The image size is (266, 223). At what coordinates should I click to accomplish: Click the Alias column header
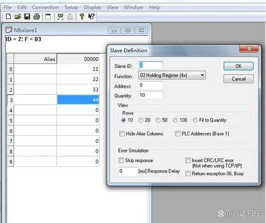point(35,59)
